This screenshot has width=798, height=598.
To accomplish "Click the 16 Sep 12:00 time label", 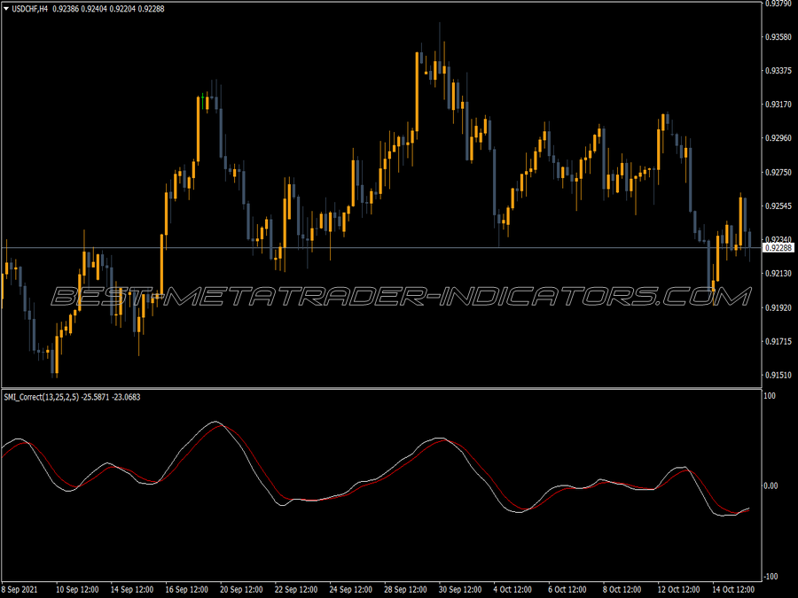I will point(186,589).
